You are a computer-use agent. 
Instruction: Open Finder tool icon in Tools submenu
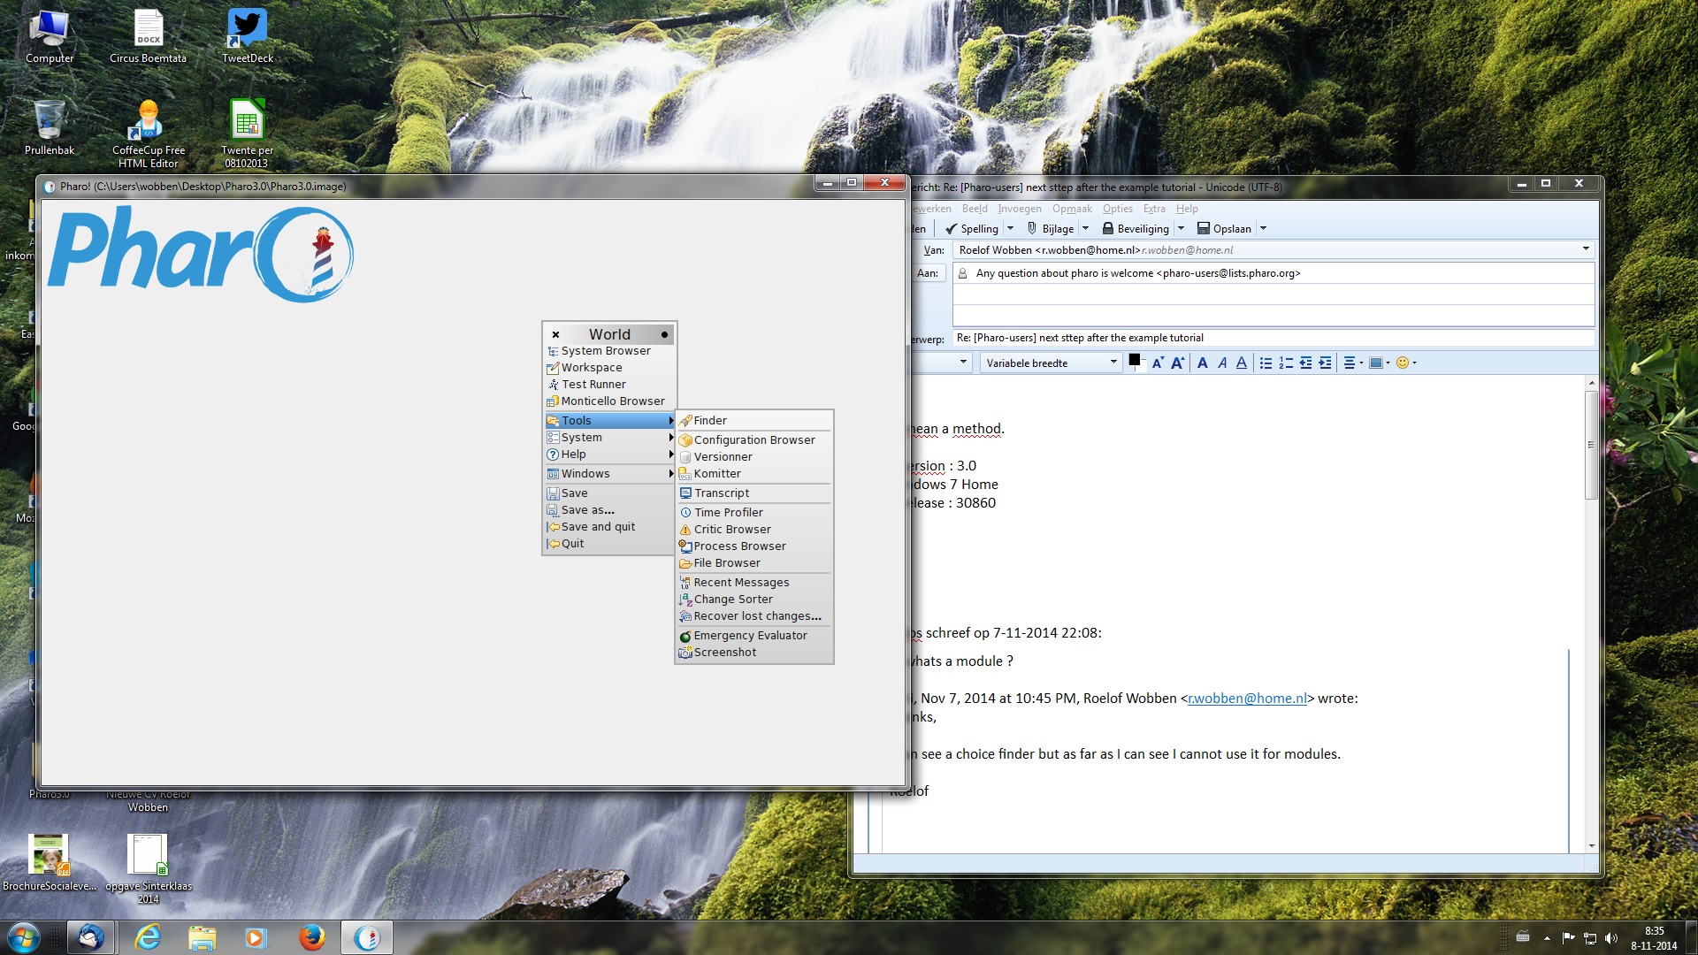(685, 421)
